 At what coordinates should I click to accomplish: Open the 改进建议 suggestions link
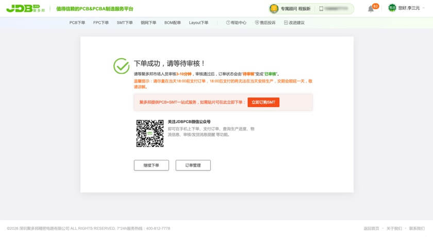(x=294, y=23)
